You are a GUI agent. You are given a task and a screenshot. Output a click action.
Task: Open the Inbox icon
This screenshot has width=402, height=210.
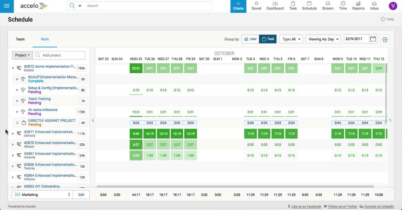click(x=374, y=6)
